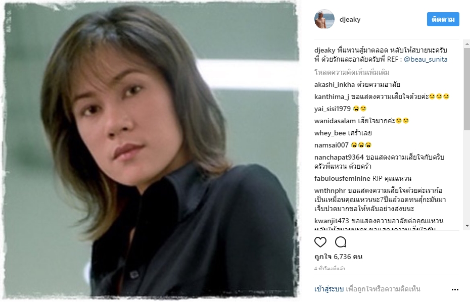470x302 pixels.
Task: Click scrollbar up arrow in comments
Action: pyautogui.click(x=466, y=44)
